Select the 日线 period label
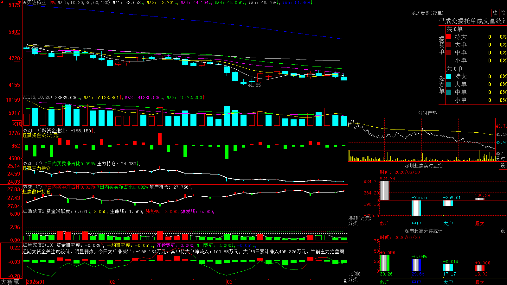Screen dimensions: 507x285 pos(51,3)
